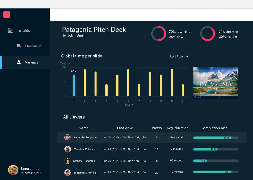253x180 pixels.
Task: Go to next slide preview arrow
Action: 220,98
